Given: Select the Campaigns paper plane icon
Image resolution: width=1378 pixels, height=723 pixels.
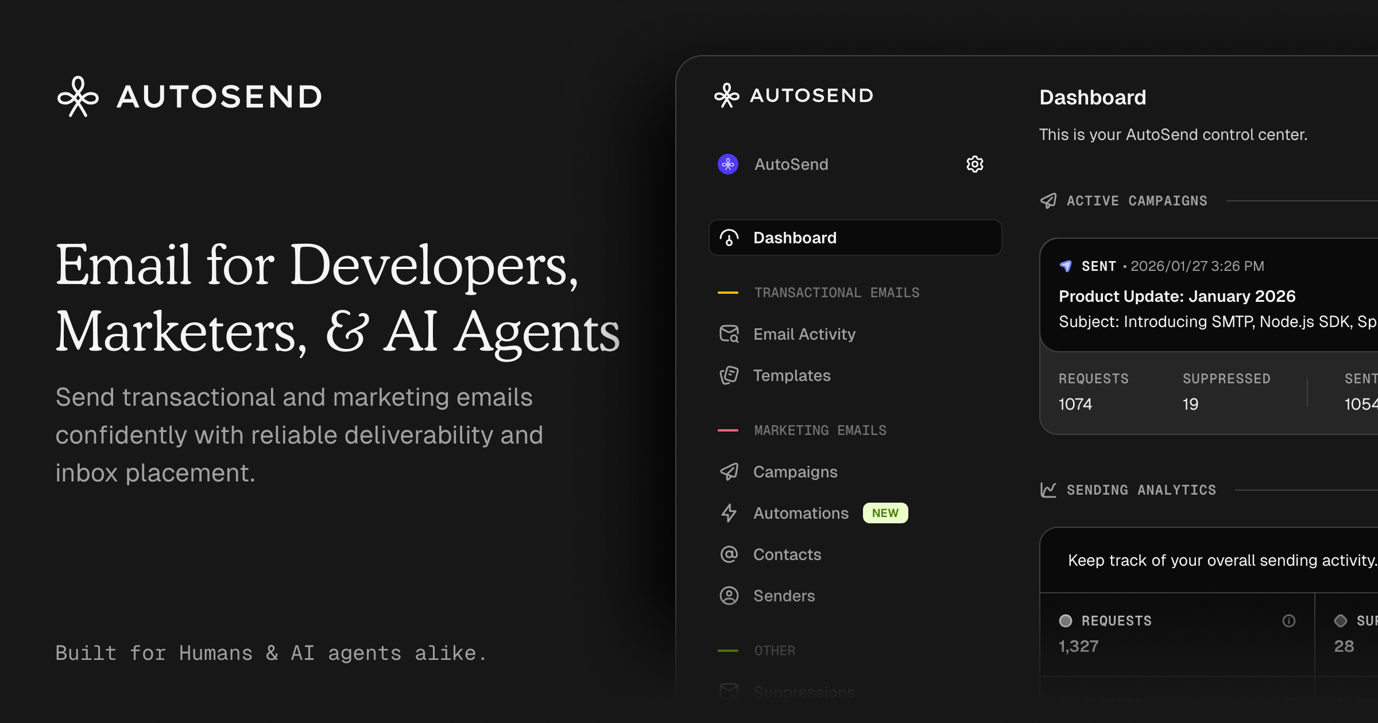Looking at the screenshot, I should pyautogui.click(x=728, y=472).
